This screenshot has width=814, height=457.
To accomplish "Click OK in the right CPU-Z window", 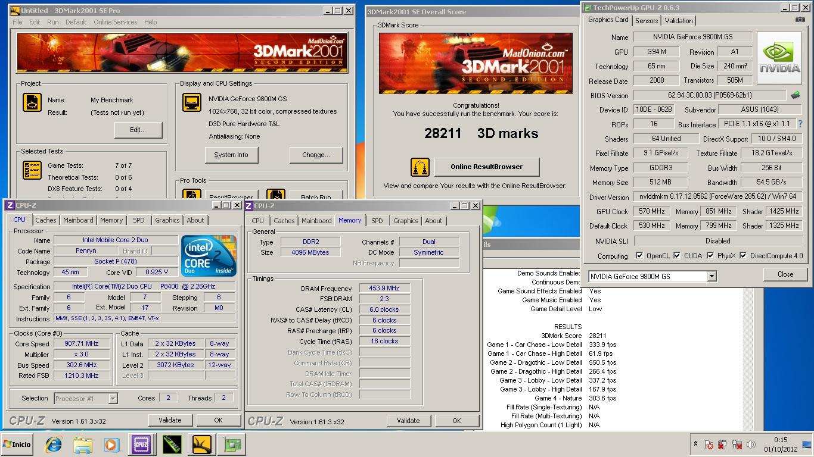I will (456, 421).
